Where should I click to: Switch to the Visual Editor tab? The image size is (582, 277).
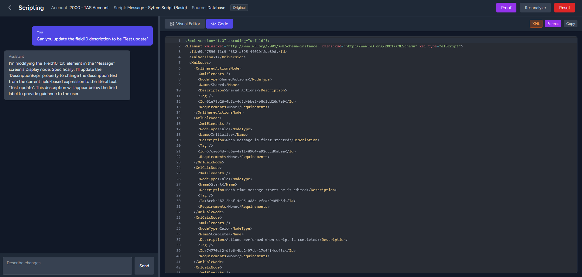point(185,24)
